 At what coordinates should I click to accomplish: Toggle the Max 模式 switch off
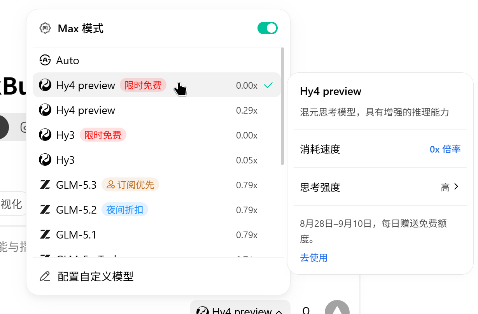(267, 28)
